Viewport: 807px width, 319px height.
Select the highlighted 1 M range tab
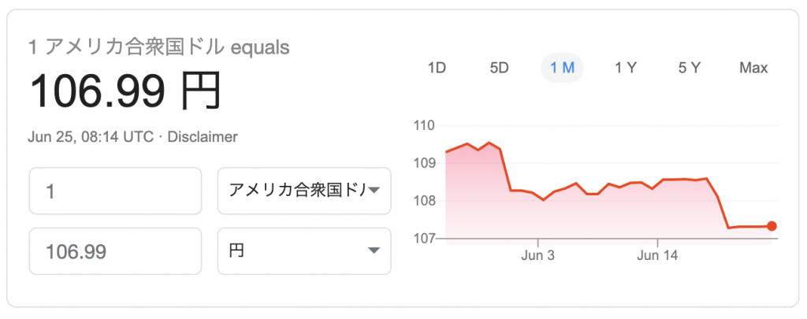coord(562,68)
